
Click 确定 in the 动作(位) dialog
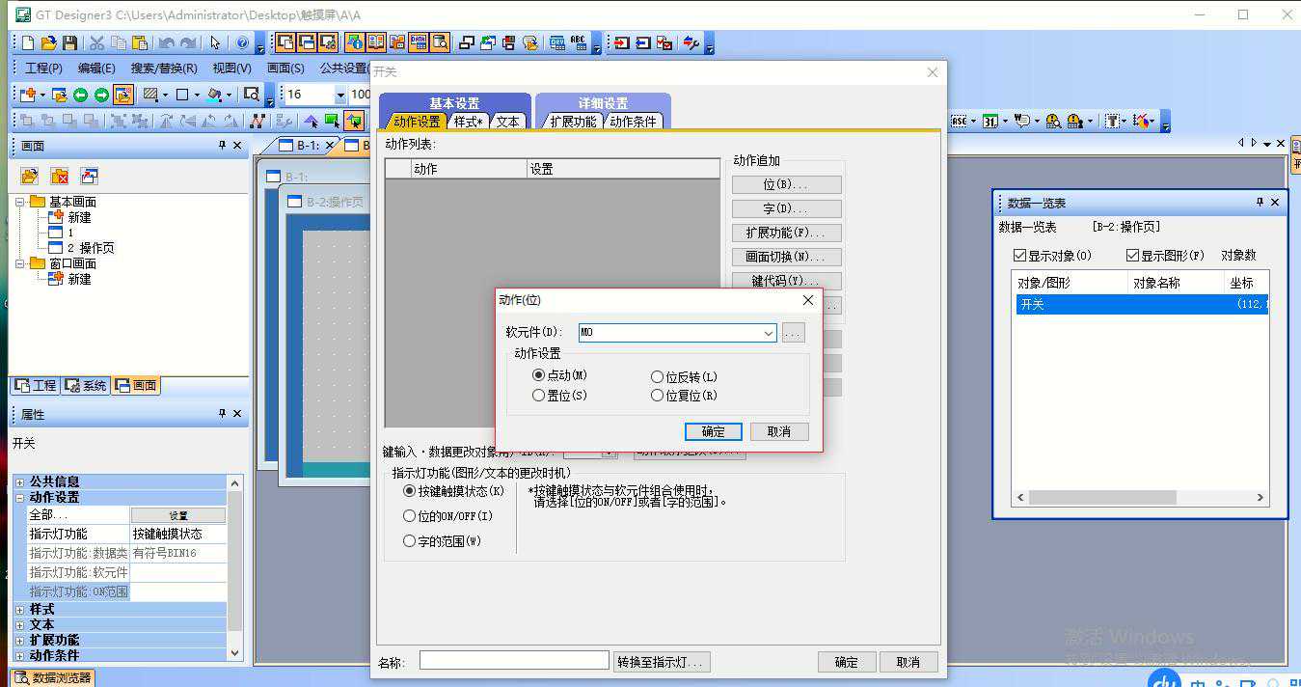713,431
